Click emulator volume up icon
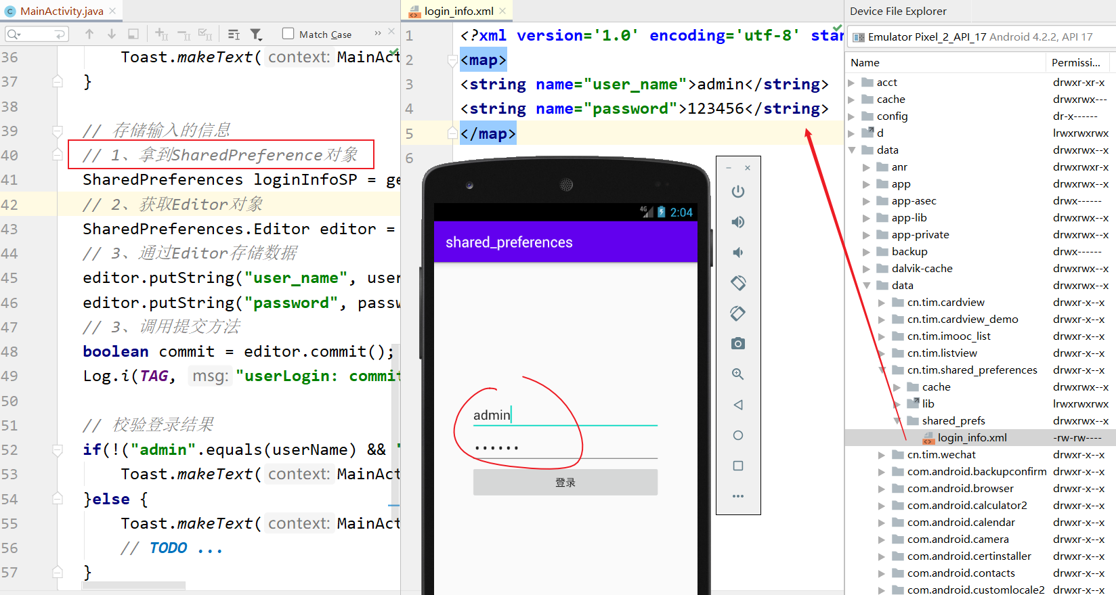The image size is (1116, 595). [x=738, y=222]
